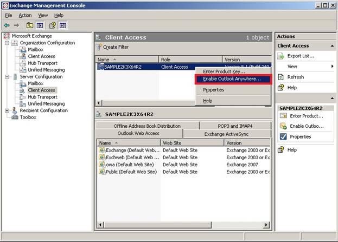The width and height of the screenshot is (338, 242).
Task: Click the Properties icon in the Actions pane
Action: [283, 136]
